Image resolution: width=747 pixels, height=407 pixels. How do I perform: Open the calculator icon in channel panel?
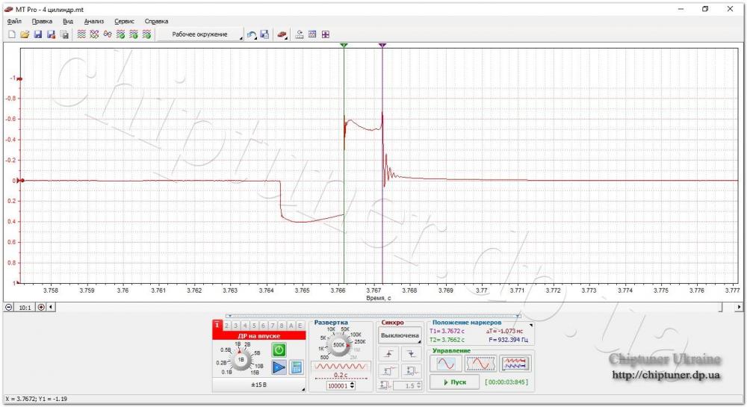click(x=296, y=367)
